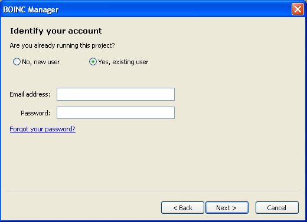Proceed with the "Next >" button
307x222 pixels.
tap(227, 208)
